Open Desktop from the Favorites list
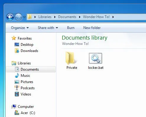146x117 pixels. click(x=27, y=45)
